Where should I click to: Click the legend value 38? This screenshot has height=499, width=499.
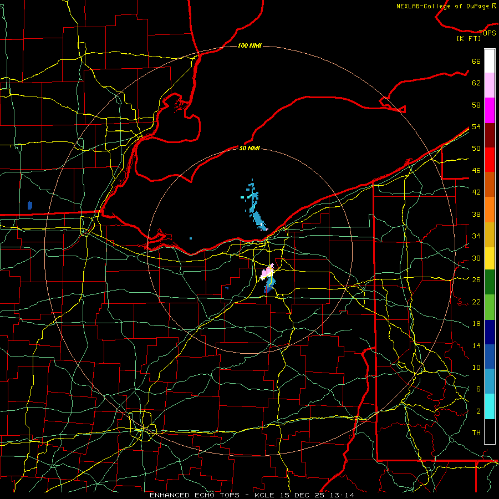coord(476,214)
